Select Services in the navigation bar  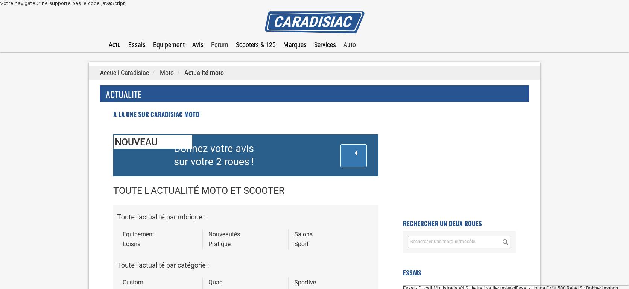coord(325,45)
